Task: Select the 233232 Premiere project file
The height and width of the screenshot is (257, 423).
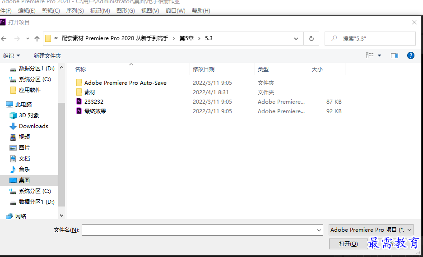Action: pyautogui.click(x=93, y=101)
